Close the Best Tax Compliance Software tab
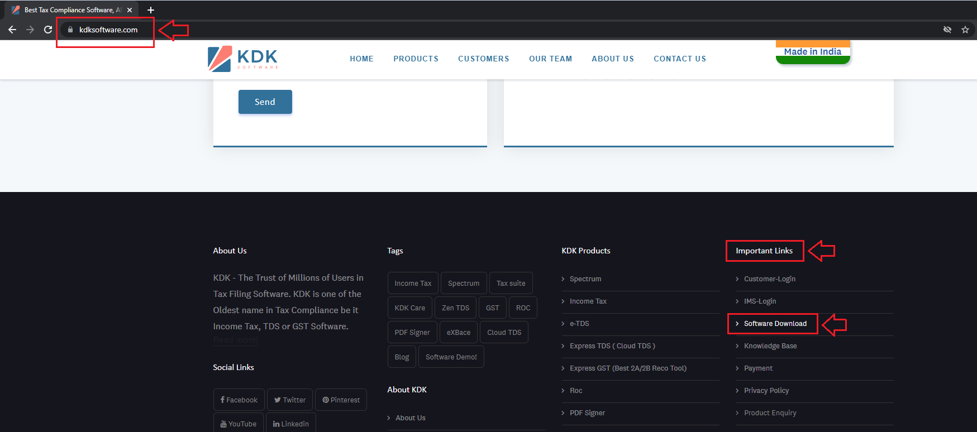 click(130, 10)
